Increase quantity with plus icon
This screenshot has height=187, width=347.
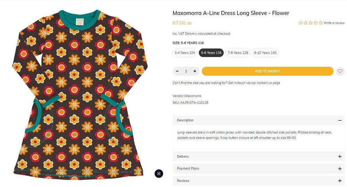click(195, 71)
